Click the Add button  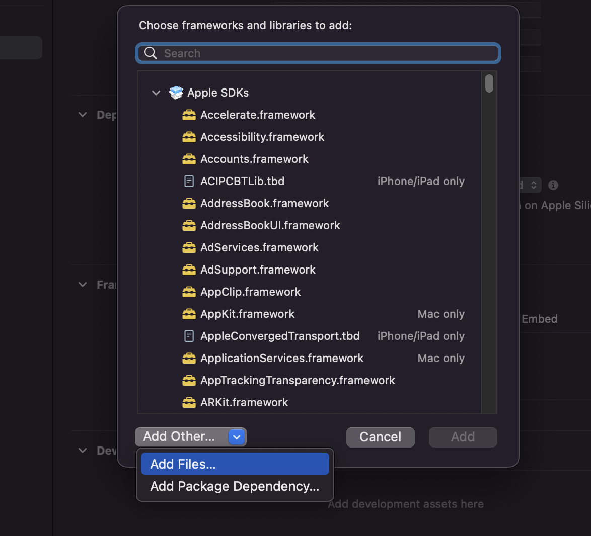click(x=463, y=437)
